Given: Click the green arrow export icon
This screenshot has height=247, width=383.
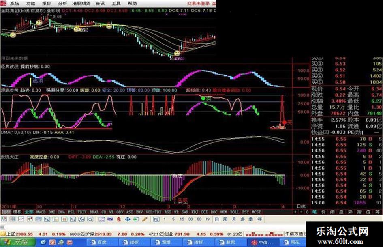Looking at the screenshot, I should 136,219.
